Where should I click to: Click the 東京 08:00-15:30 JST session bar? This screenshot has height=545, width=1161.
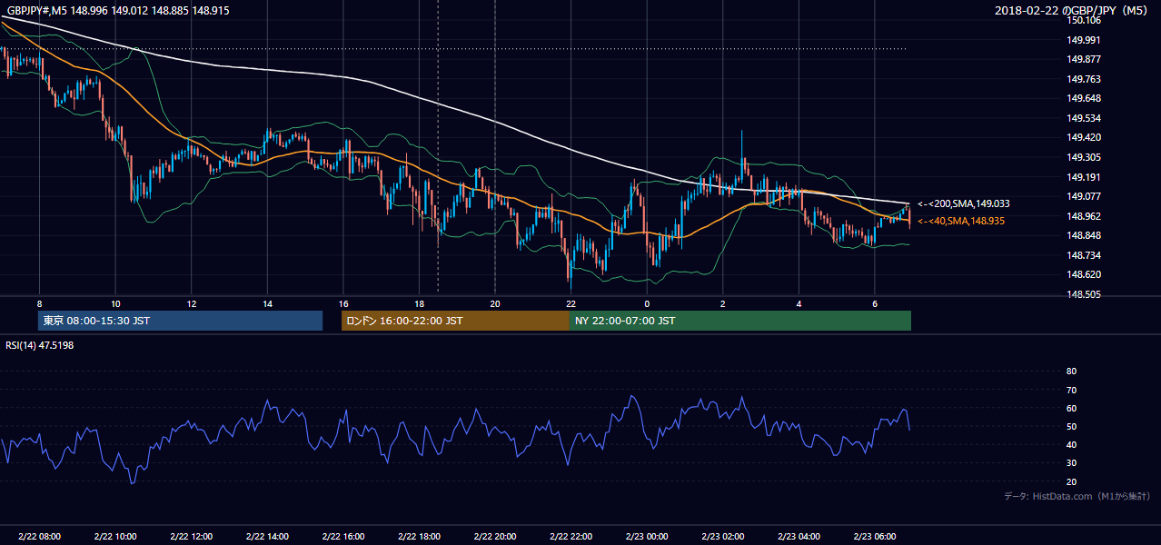click(x=180, y=321)
